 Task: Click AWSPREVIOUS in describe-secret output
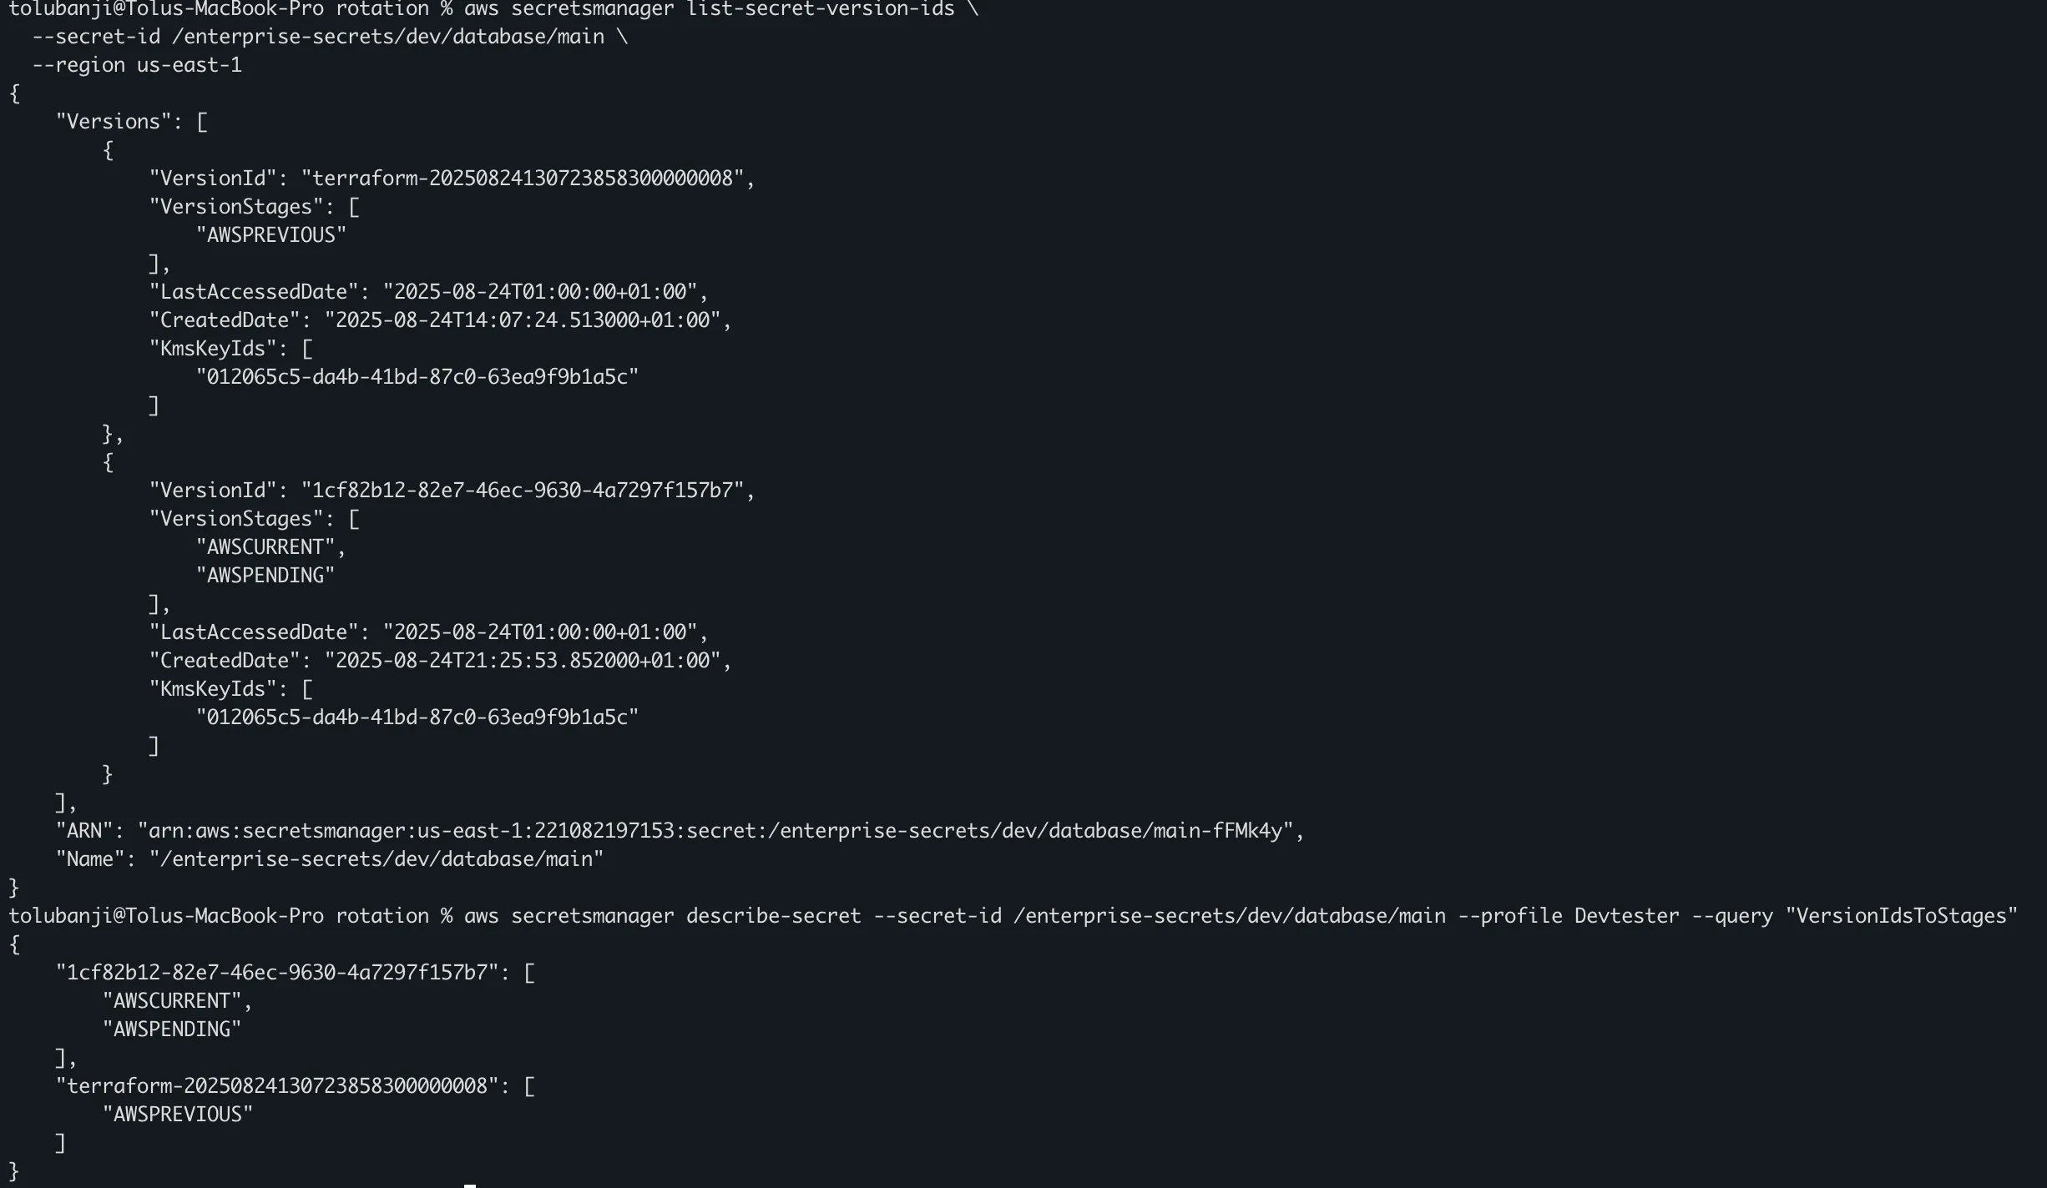[x=178, y=1115]
